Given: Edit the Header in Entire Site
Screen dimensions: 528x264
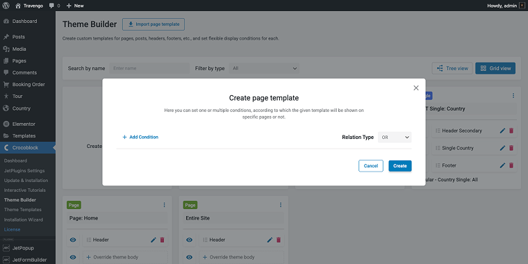Looking at the screenshot, I should click(x=270, y=240).
